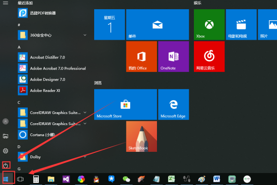The height and width of the screenshot is (185, 277).
Task: Open 网易云音乐 music tile
Action: (209, 56)
